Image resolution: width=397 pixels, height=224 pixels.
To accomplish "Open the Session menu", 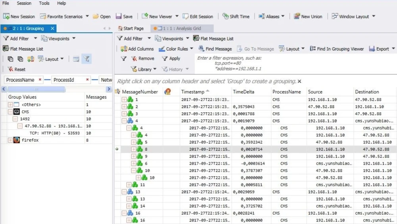I will coord(24,3).
